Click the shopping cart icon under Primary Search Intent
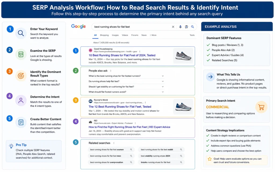 pyautogui.click(x=261, y=107)
